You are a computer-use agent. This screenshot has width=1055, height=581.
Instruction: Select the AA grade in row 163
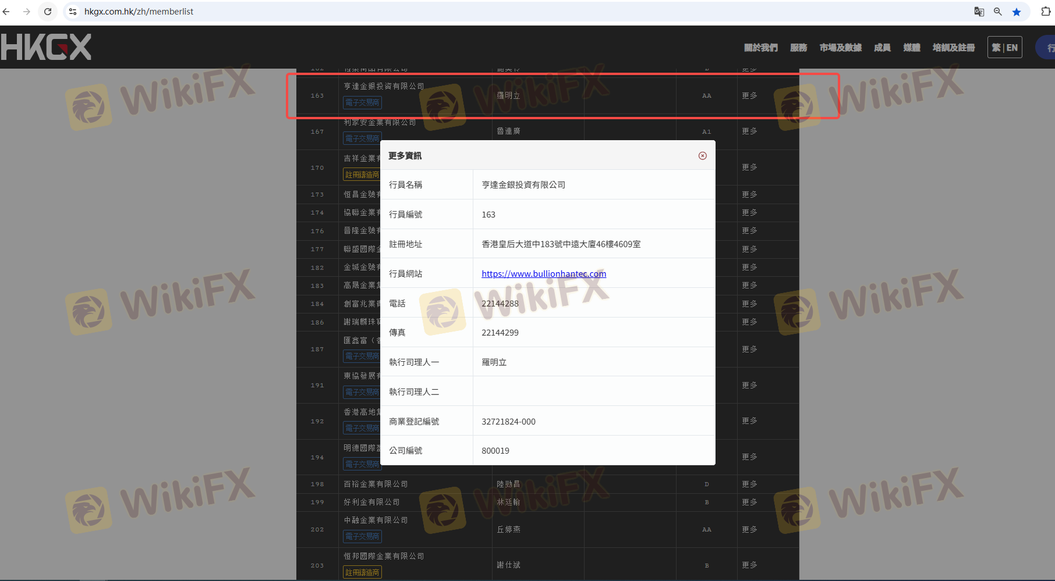tap(707, 96)
